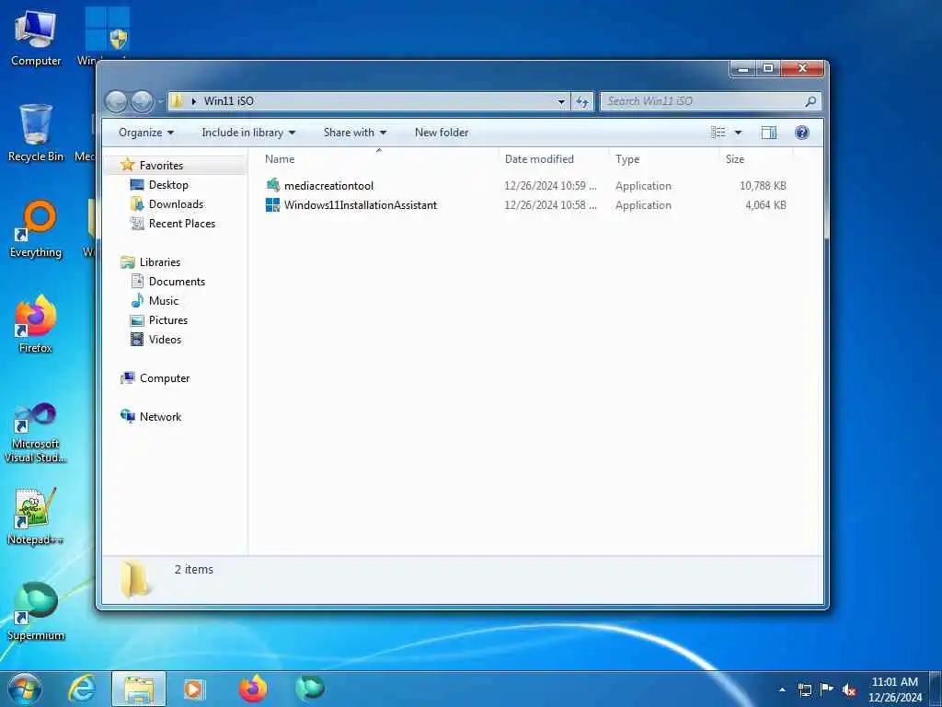Open the Pictures library

pos(167,319)
